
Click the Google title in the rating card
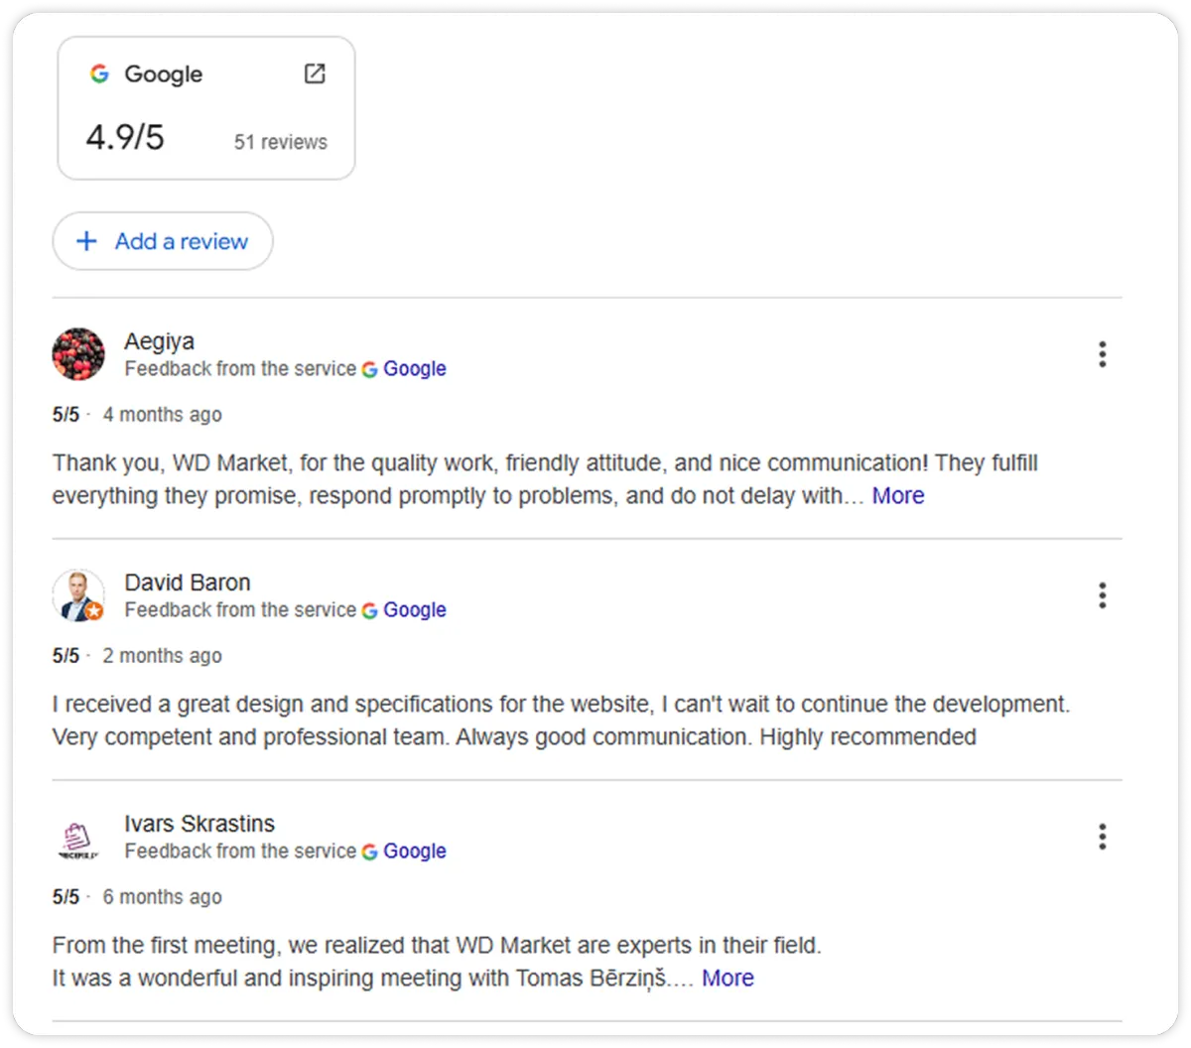(x=163, y=74)
